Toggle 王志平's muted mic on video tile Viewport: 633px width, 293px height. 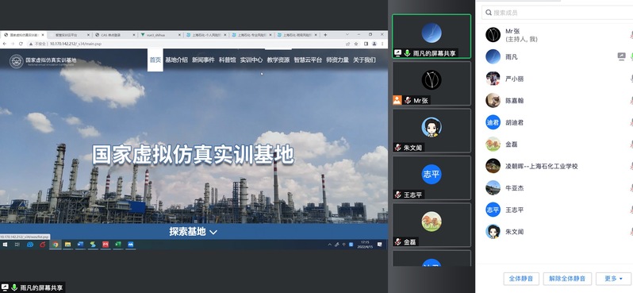click(x=398, y=195)
